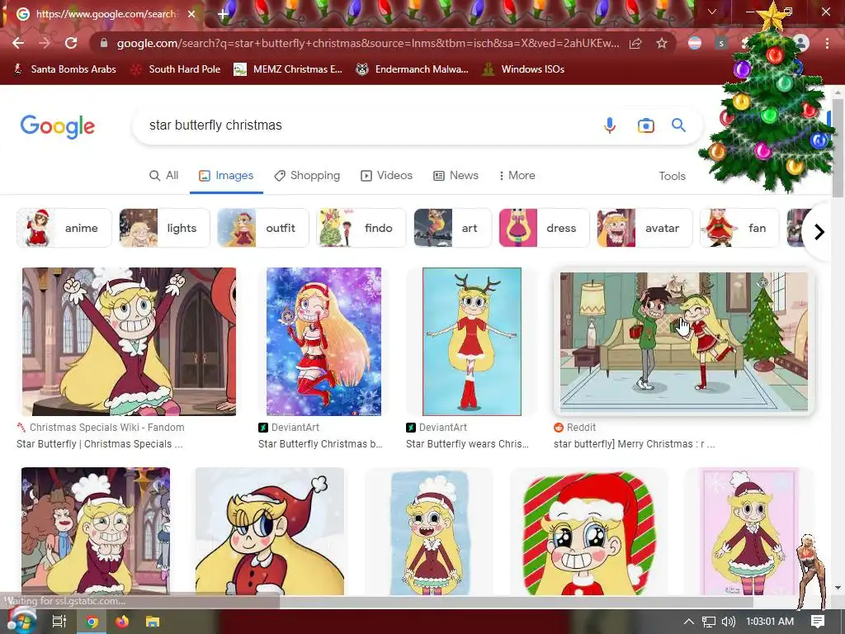Open the Windows Start button

(21, 621)
